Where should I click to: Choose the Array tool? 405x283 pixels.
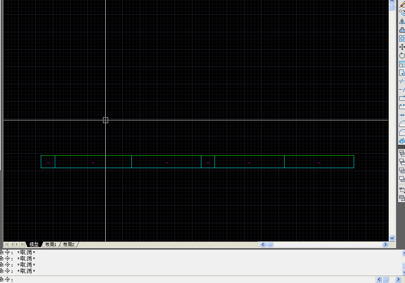(x=402, y=38)
